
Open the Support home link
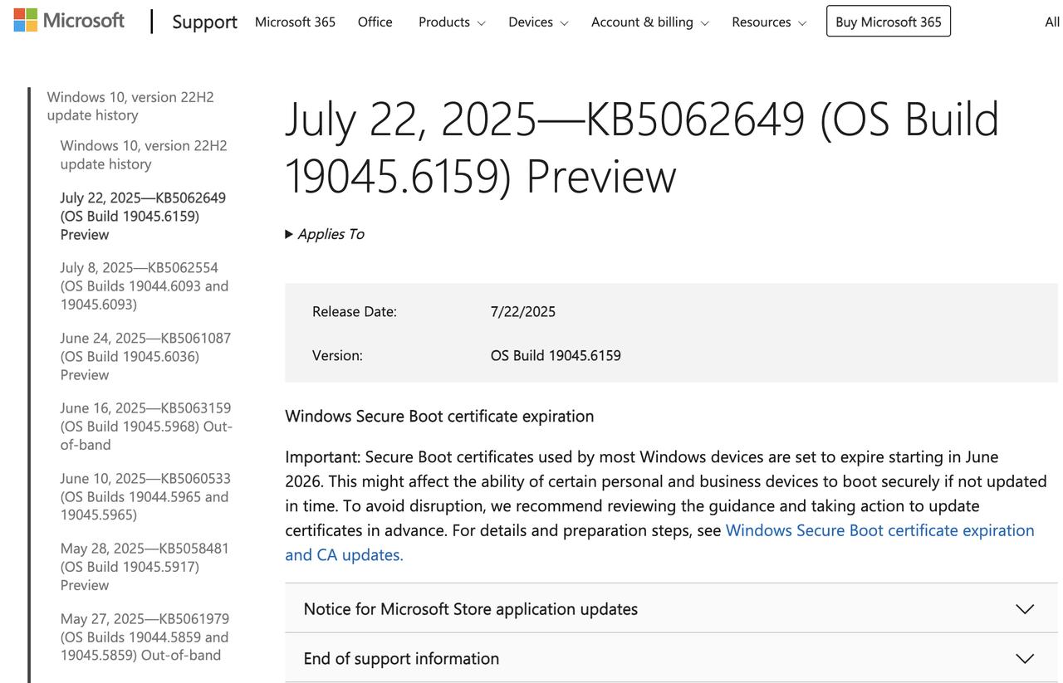(x=204, y=22)
